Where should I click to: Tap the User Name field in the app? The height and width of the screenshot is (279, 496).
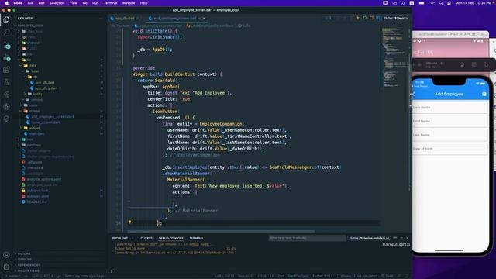click(x=449, y=108)
